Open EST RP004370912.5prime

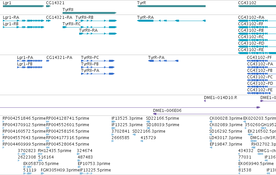pyautogui.click(x=24, y=125)
